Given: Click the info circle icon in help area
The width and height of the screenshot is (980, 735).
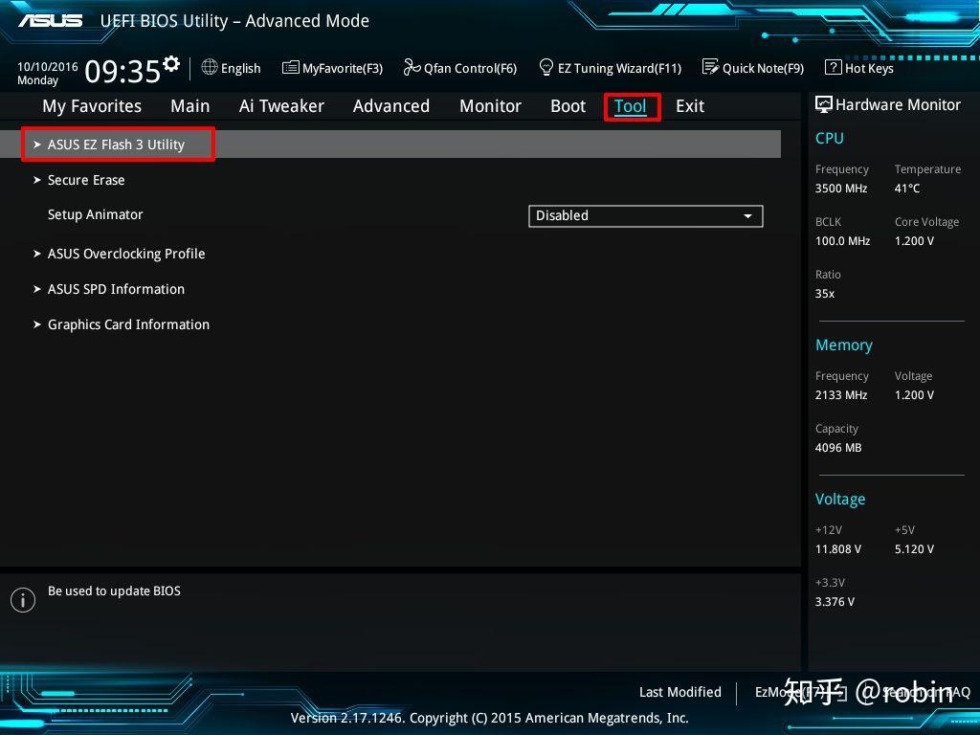Looking at the screenshot, I should point(23,600).
